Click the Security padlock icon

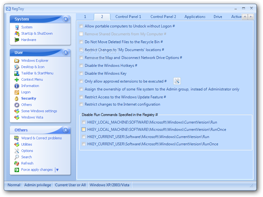[17, 98]
